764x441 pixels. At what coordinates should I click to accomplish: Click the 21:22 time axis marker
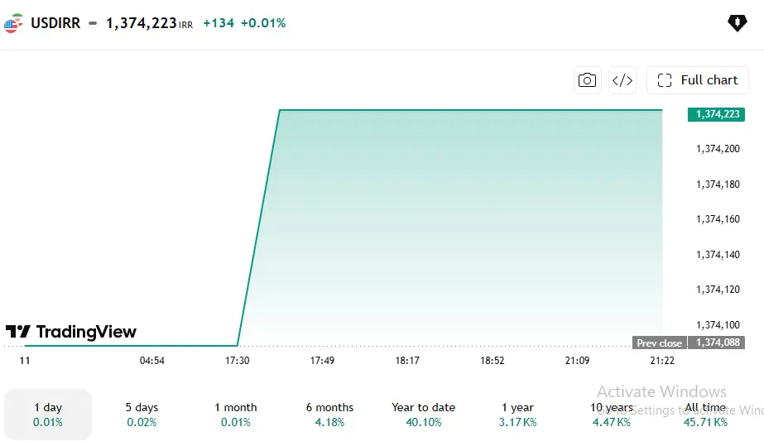point(662,361)
